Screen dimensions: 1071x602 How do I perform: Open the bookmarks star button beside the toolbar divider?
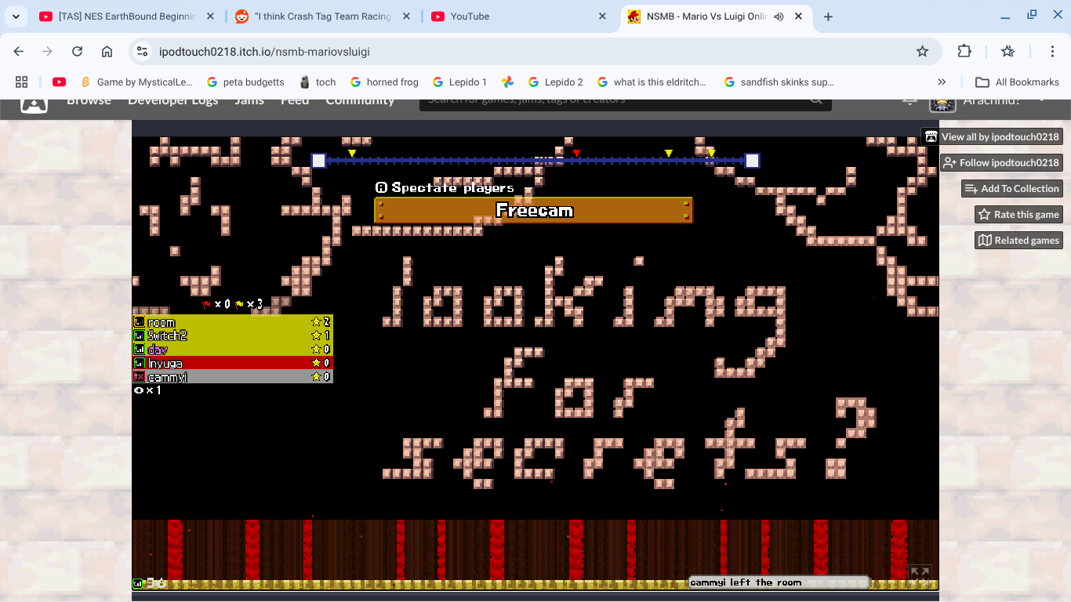1008,52
